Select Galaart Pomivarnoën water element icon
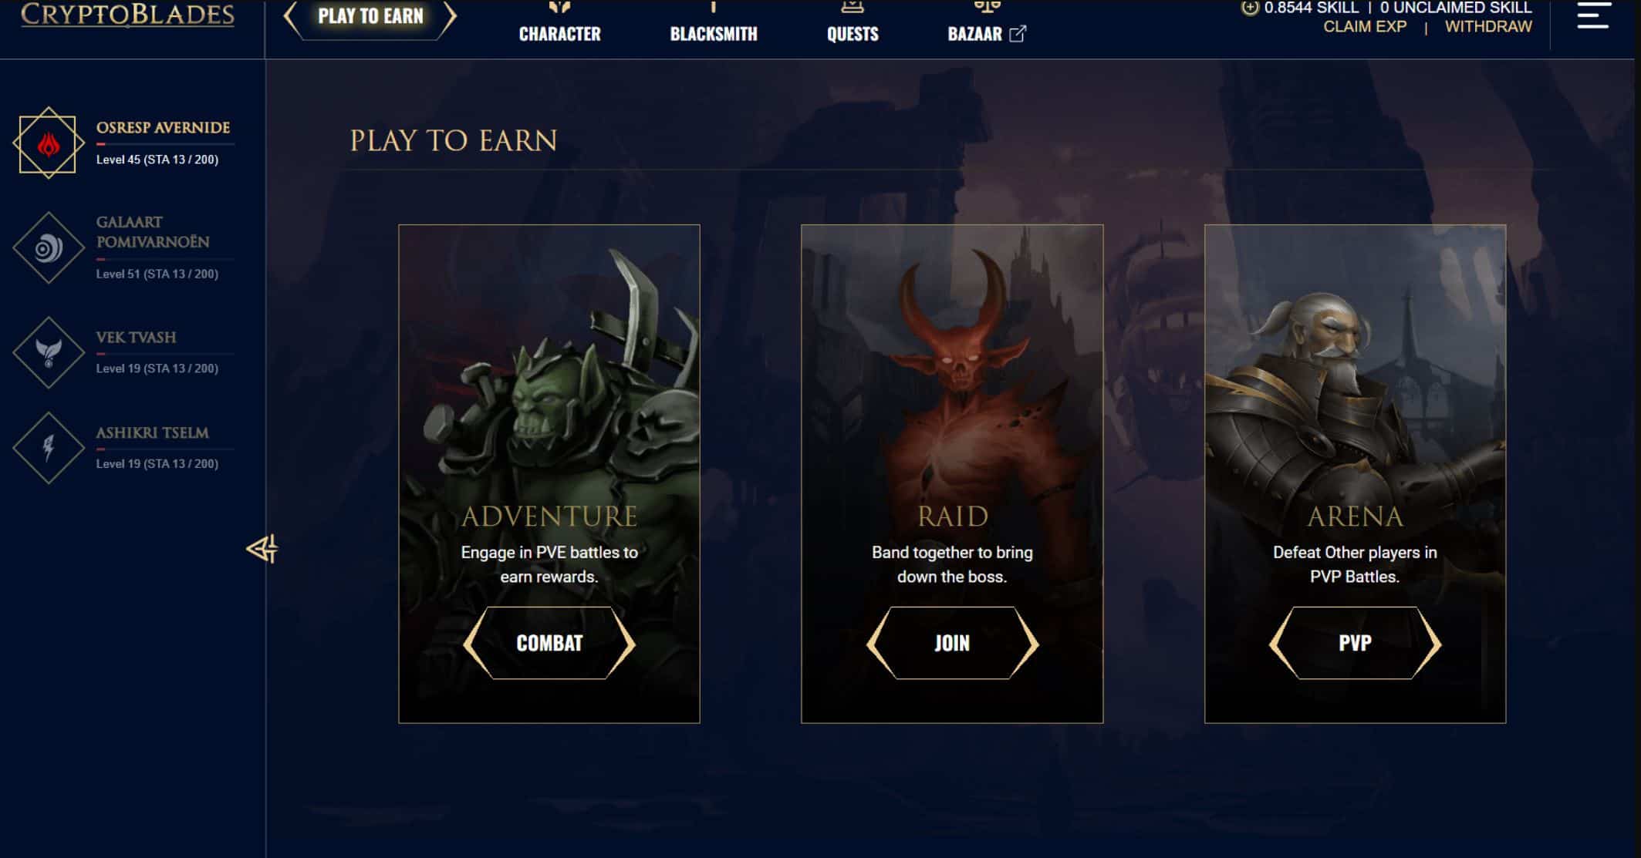Image resolution: width=1641 pixels, height=858 pixels. pos(48,248)
